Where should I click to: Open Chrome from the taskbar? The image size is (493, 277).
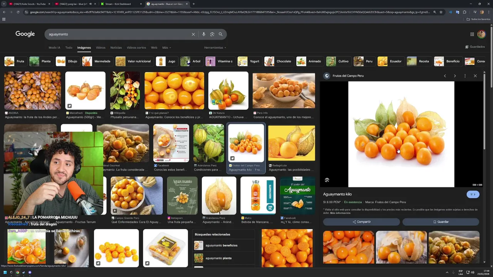[x=17, y=272]
